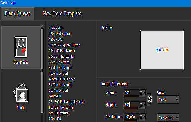Open the Pixels/inch resolution units dropdown
191x122 pixels.
168,117
